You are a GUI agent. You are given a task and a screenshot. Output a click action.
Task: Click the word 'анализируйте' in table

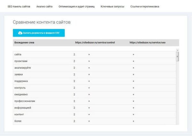click(x=23, y=68)
